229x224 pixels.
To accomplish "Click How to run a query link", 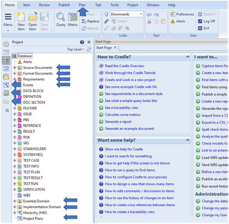I will [130, 170].
